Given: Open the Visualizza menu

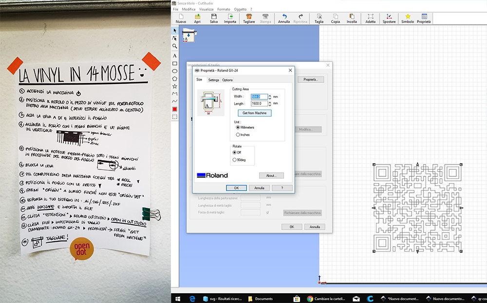Looking at the screenshot, I should [x=206, y=9].
